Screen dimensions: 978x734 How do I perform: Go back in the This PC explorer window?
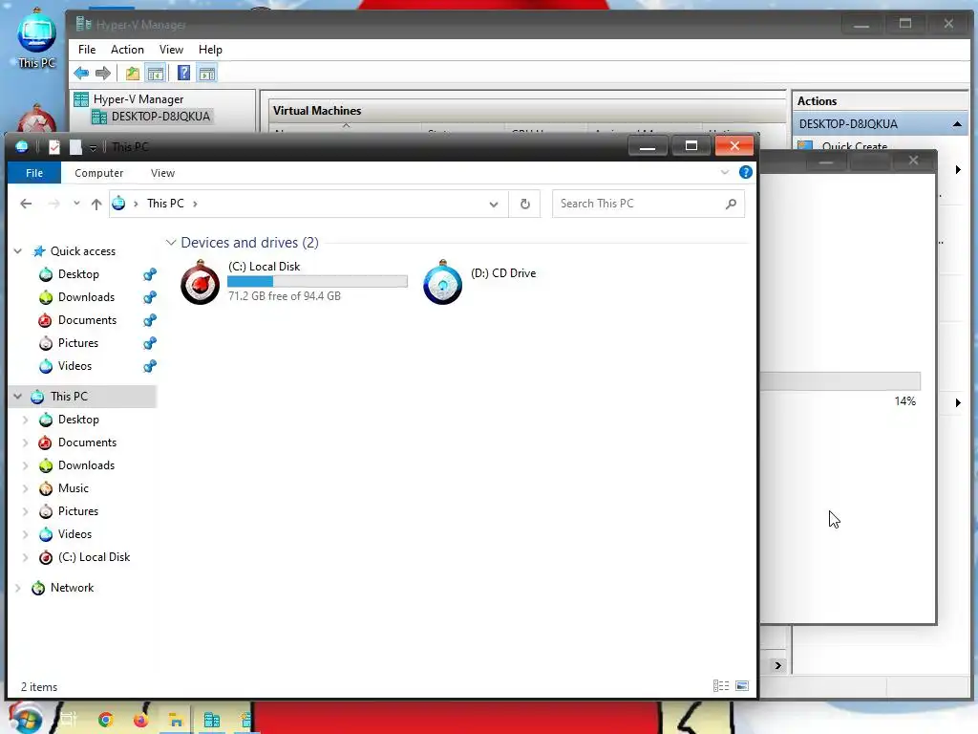click(26, 204)
